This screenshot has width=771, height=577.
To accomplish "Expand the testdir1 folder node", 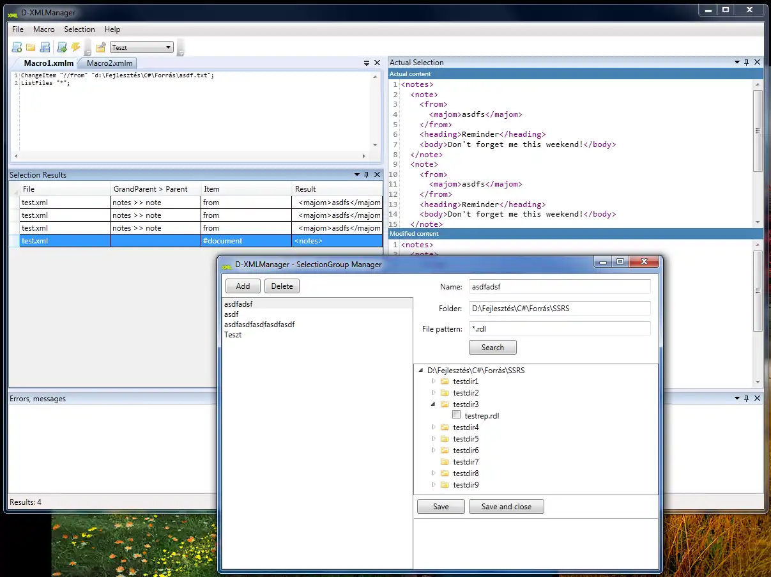I will [434, 381].
